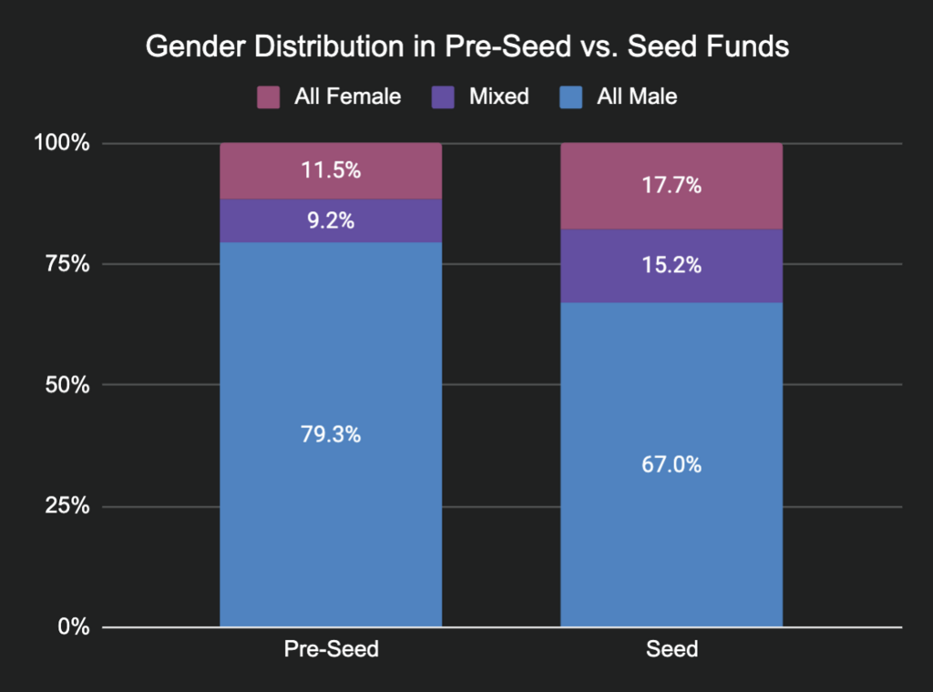The width and height of the screenshot is (933, 692).
Task: Select the All Male legend label
Action: (x=637, y=97)
